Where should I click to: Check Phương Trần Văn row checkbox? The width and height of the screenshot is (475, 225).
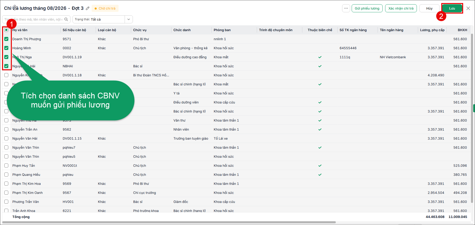6,202
